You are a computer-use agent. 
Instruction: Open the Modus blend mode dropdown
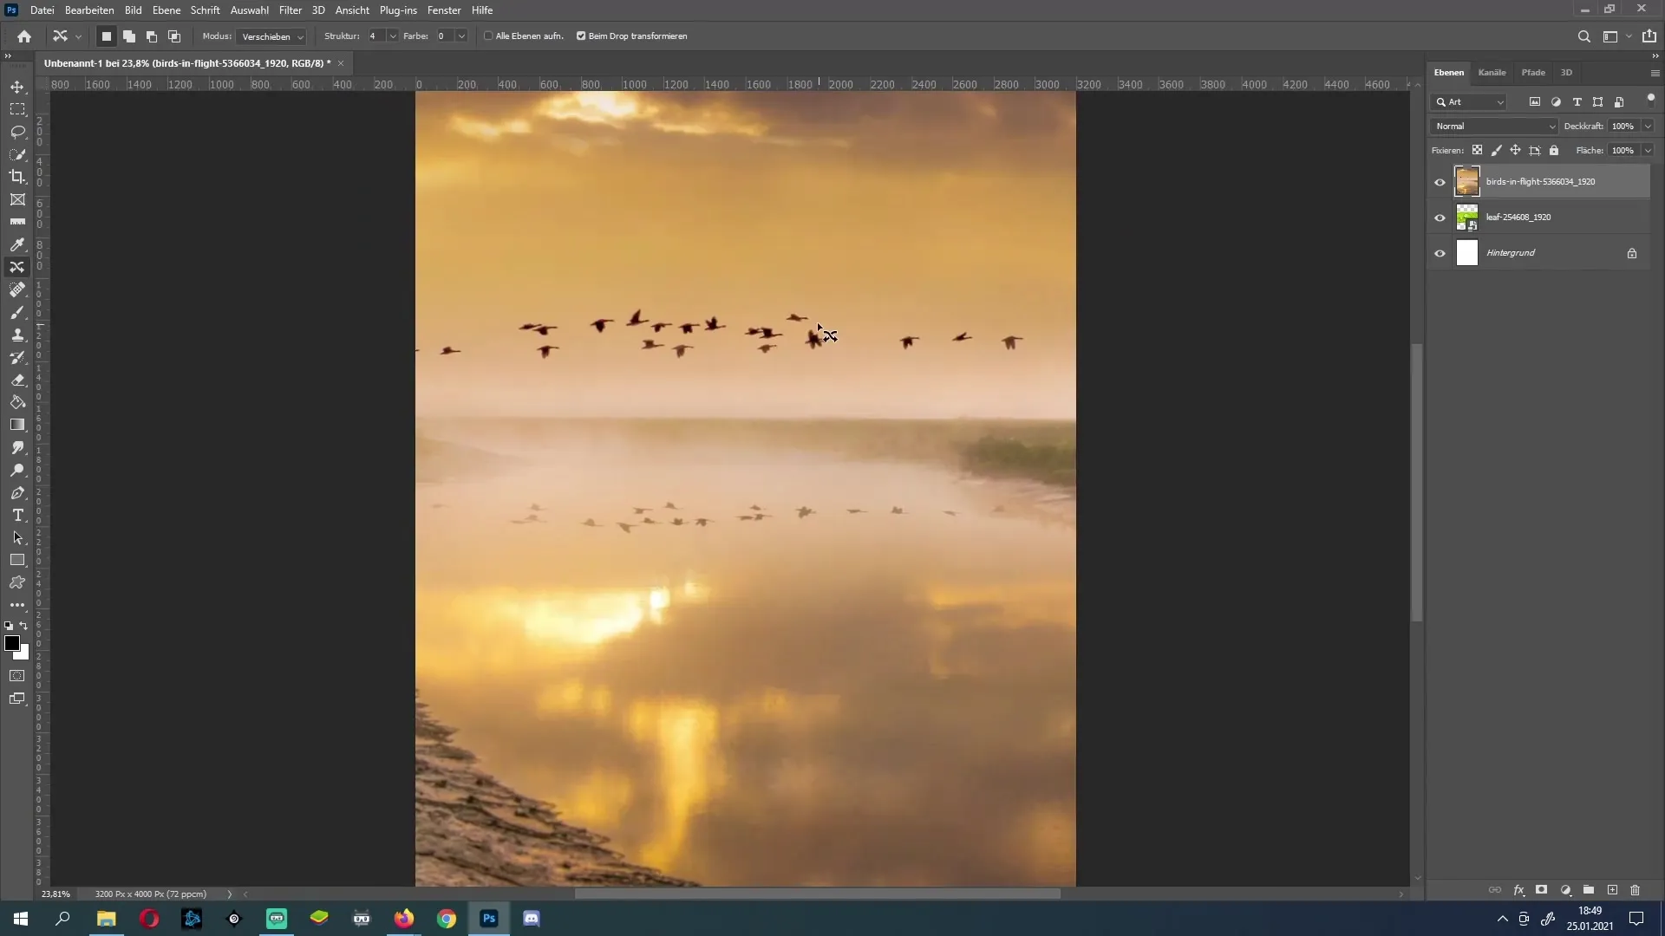point(270,36)
